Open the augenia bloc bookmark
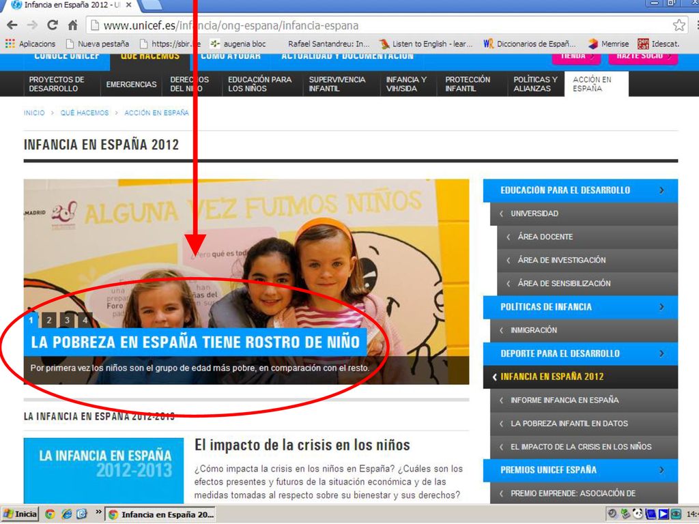 238,44
